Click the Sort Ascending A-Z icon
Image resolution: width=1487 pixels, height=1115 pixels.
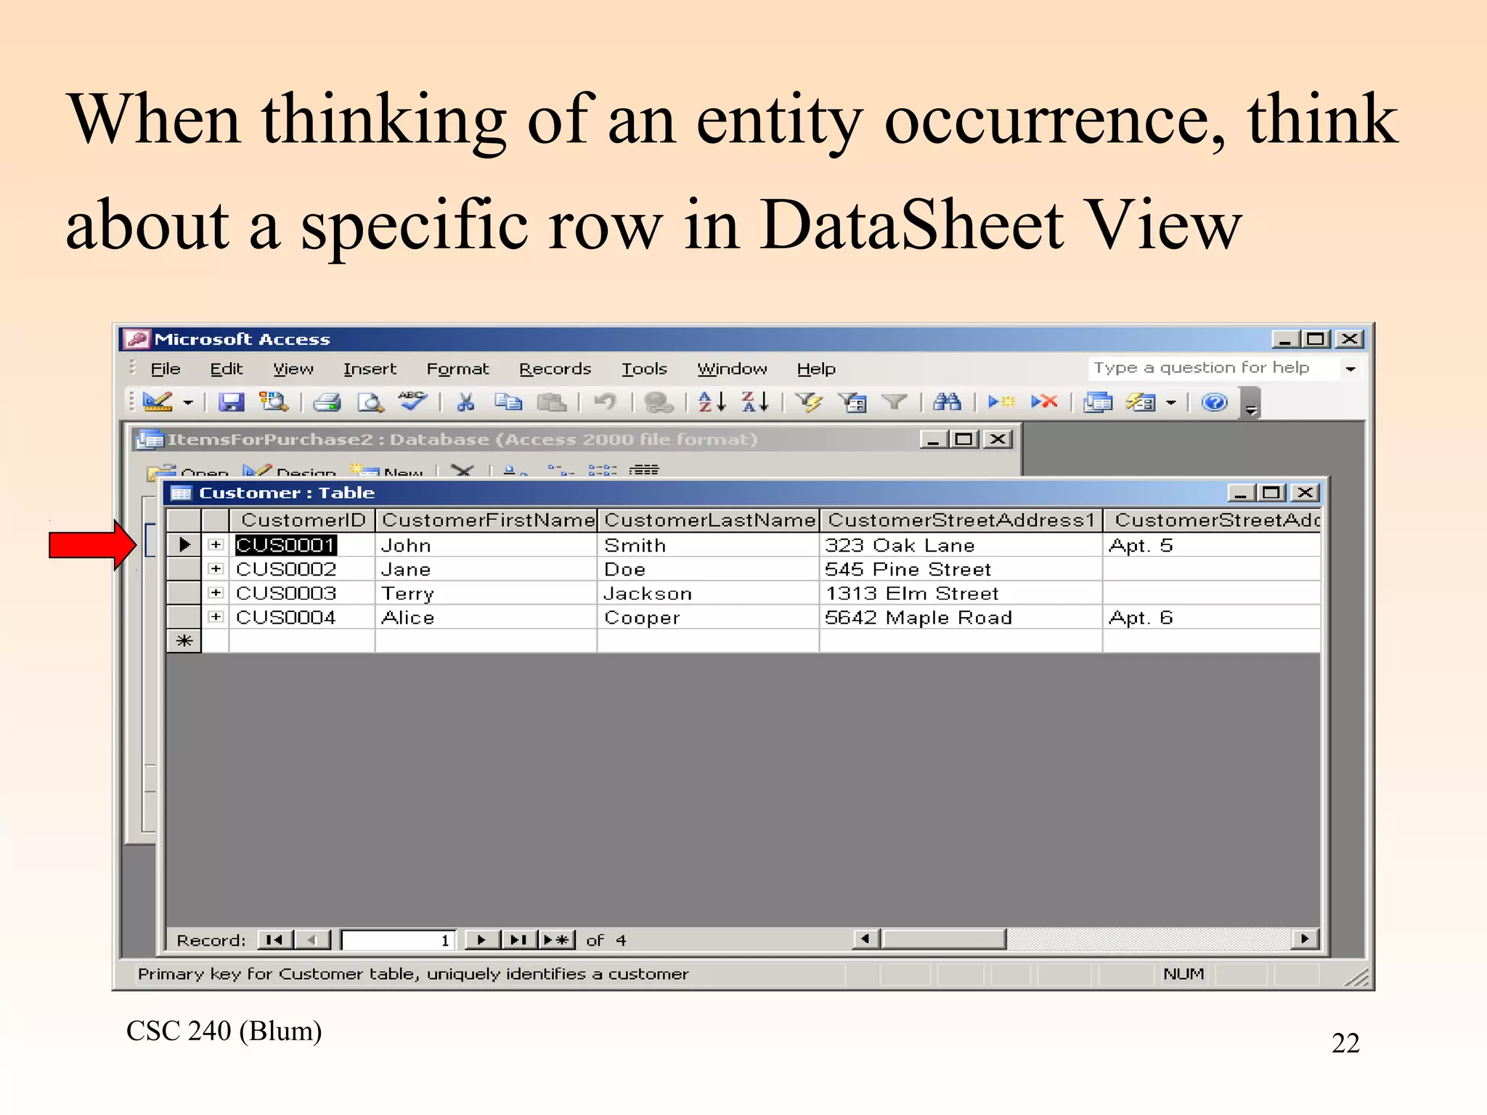(x=712, y=401)
